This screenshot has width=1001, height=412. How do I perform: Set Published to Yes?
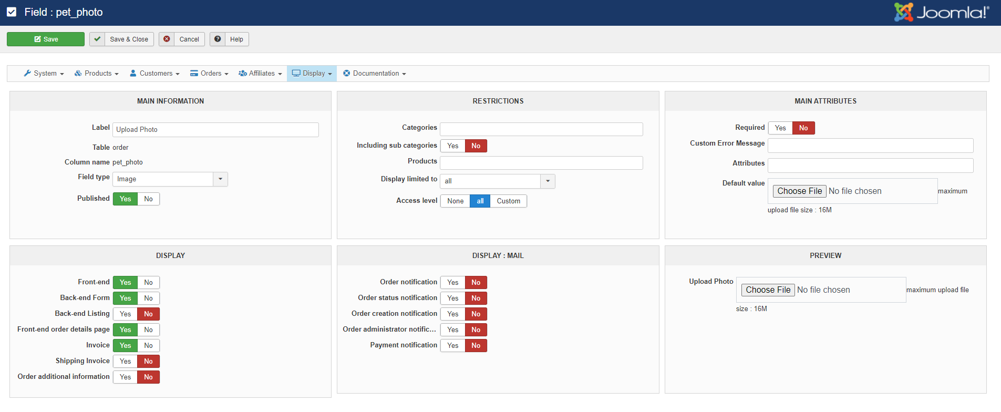pos(125,199)
